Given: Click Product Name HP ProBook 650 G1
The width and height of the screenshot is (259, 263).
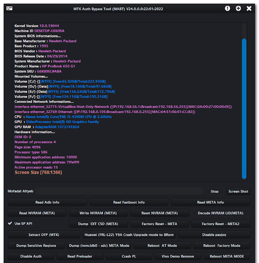Looking at the screenshot, I should (45, 66).
